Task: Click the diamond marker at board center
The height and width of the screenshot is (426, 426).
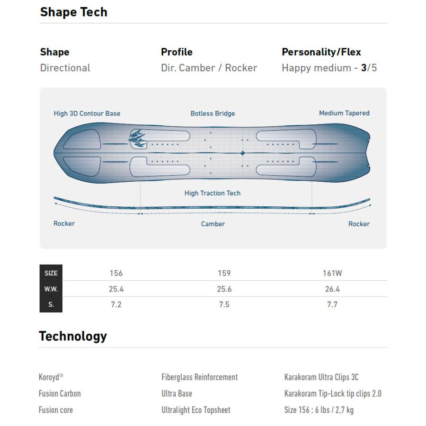Action: click(243, 153)
